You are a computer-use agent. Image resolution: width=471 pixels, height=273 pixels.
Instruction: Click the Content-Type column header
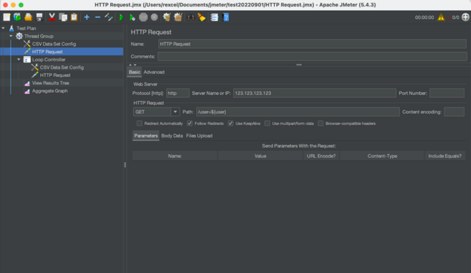(x=382, y=156)
